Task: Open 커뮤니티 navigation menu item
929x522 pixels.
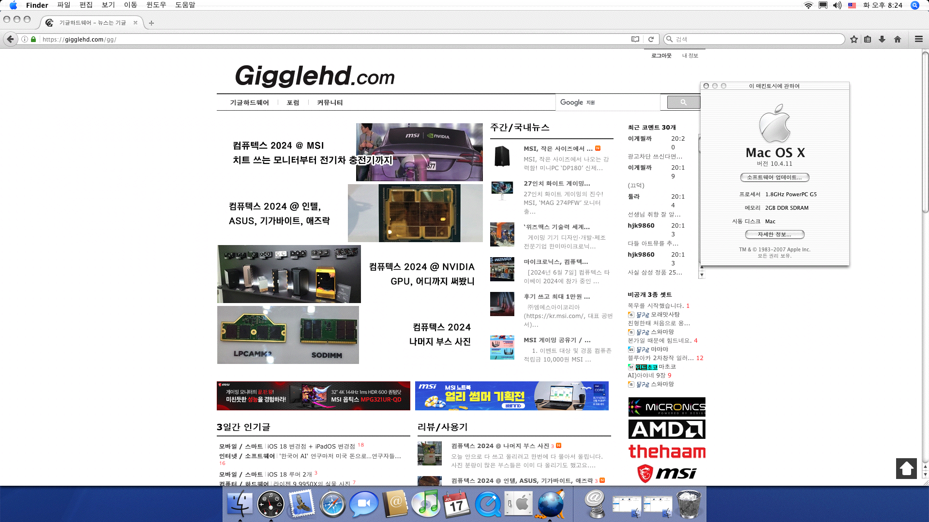Action: [330, 102]
